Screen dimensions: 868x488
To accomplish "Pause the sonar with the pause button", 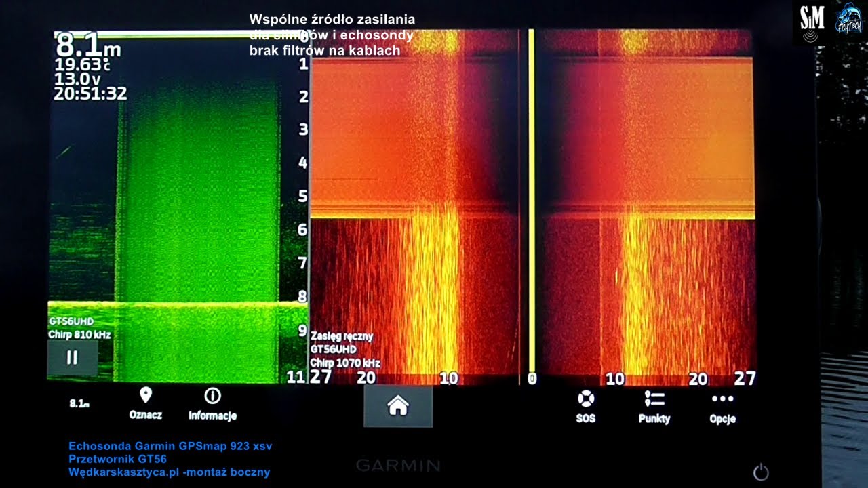I will tap(72, 358).
